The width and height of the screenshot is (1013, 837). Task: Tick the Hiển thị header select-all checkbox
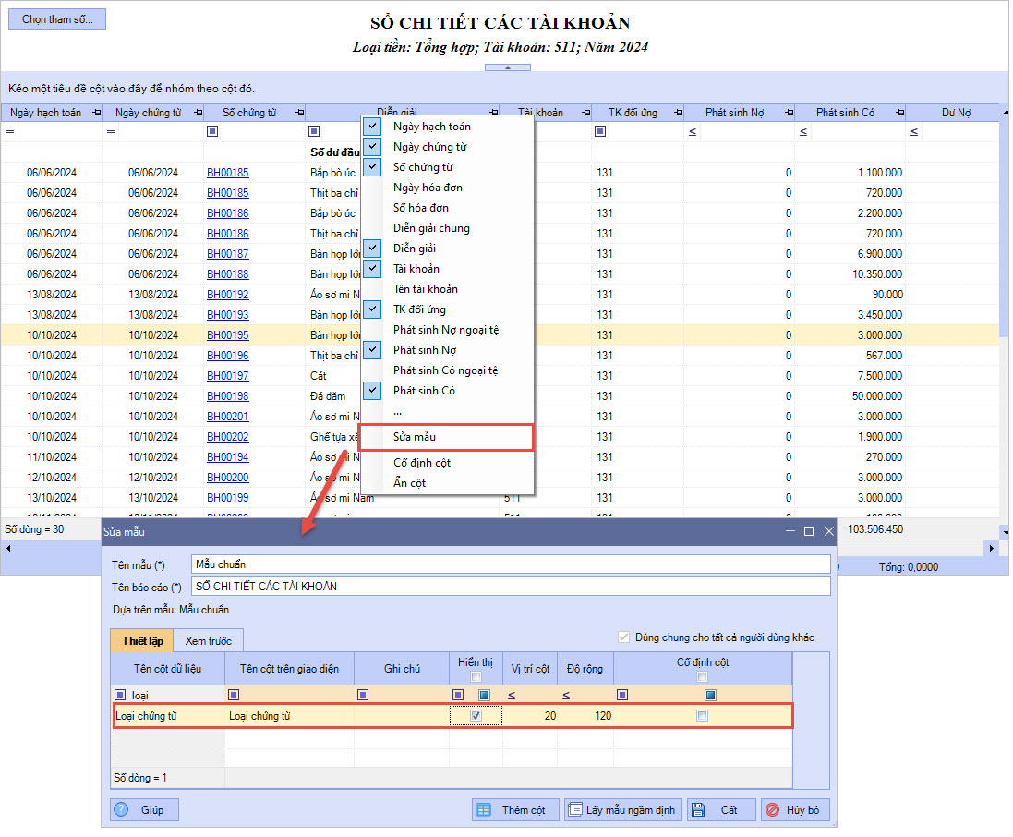pos(476,677)
